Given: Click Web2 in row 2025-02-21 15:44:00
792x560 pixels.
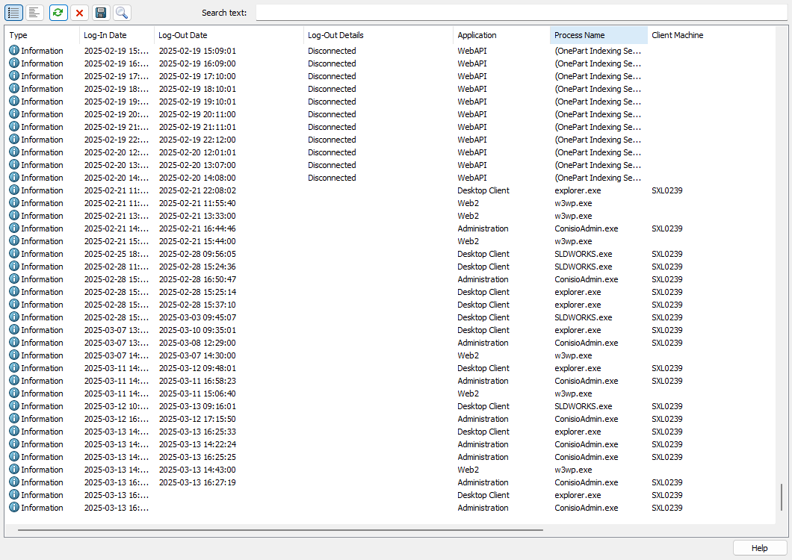Looking at the screenshot, I should 468,241.
